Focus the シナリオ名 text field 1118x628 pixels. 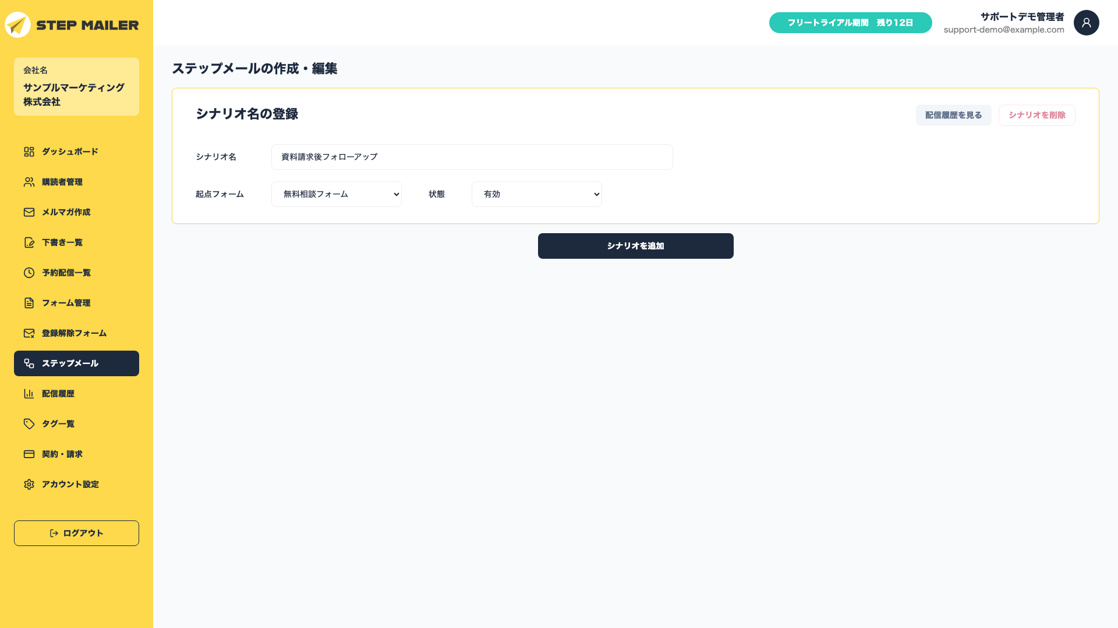pyautogui.click(x=472, y=157)
